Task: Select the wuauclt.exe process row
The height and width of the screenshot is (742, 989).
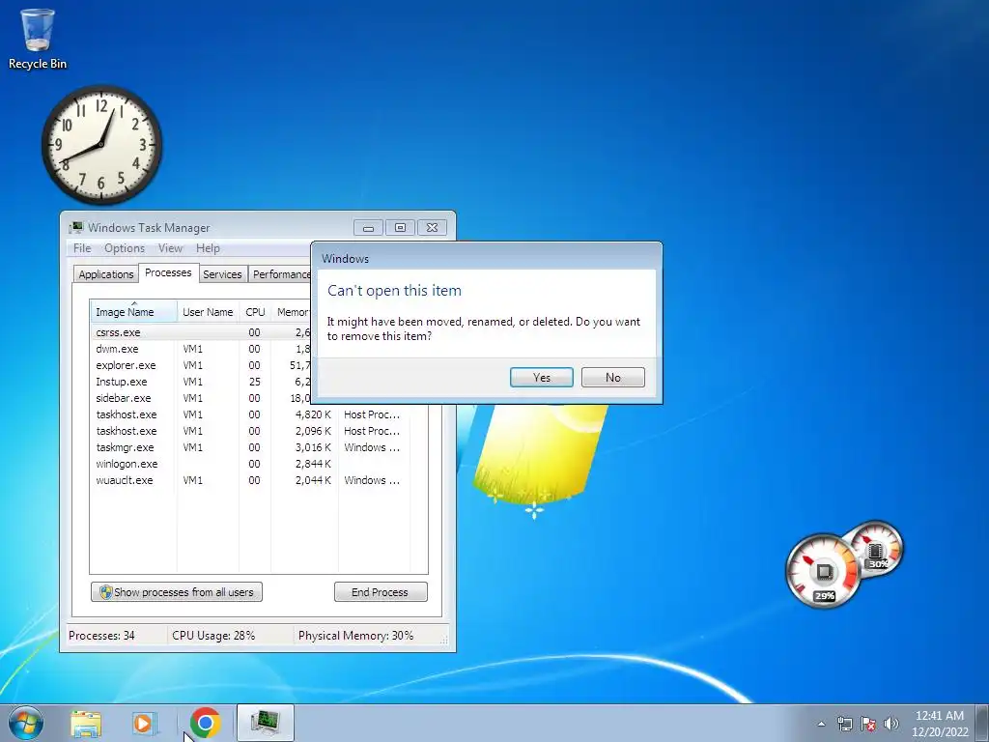Action: (x=250, y=480)
